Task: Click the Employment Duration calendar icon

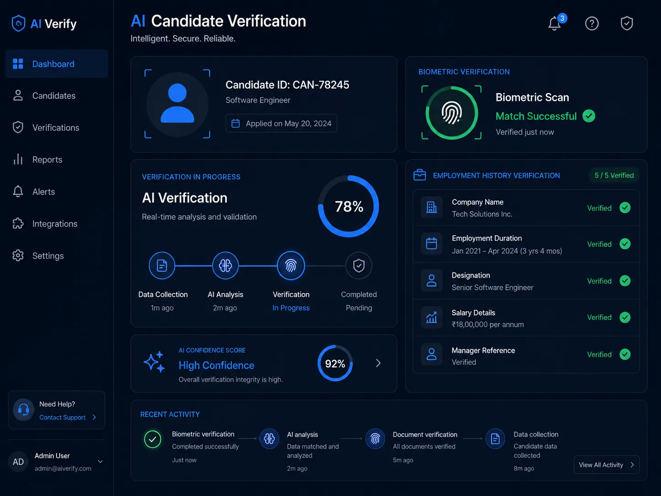Action: pos(431,244)
